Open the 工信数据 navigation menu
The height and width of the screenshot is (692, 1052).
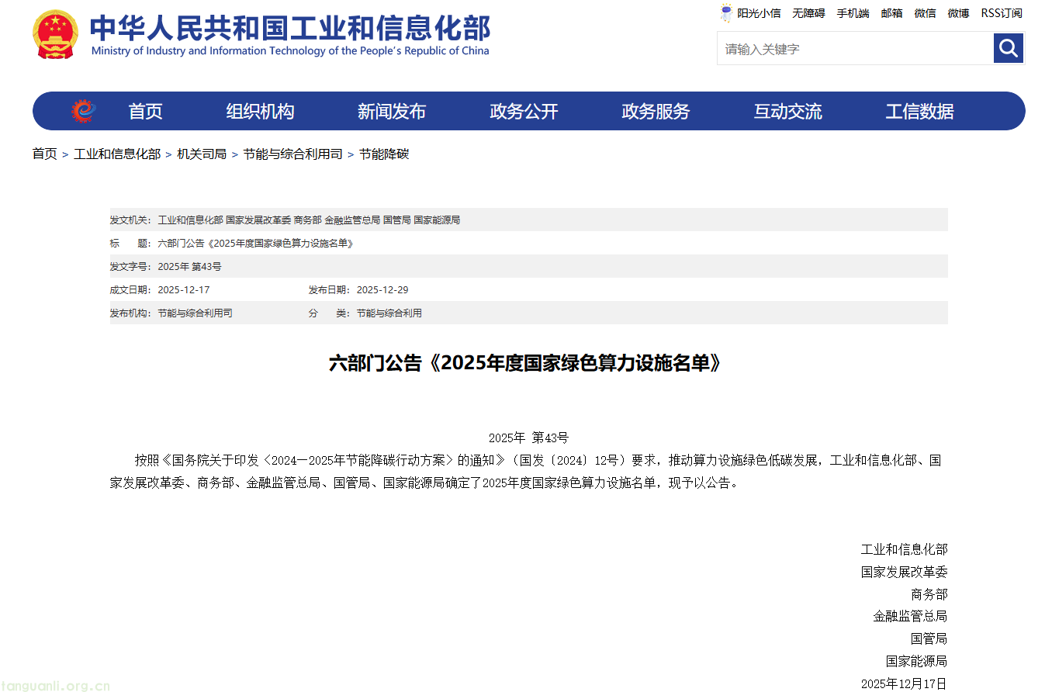click(919, 111)
